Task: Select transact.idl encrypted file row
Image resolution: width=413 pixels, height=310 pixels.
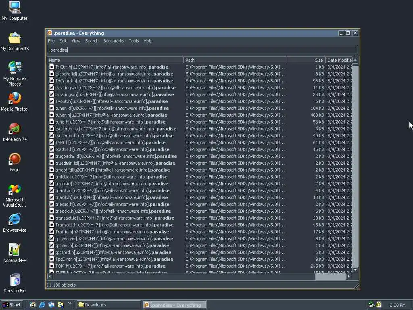Action: (200, 218)
